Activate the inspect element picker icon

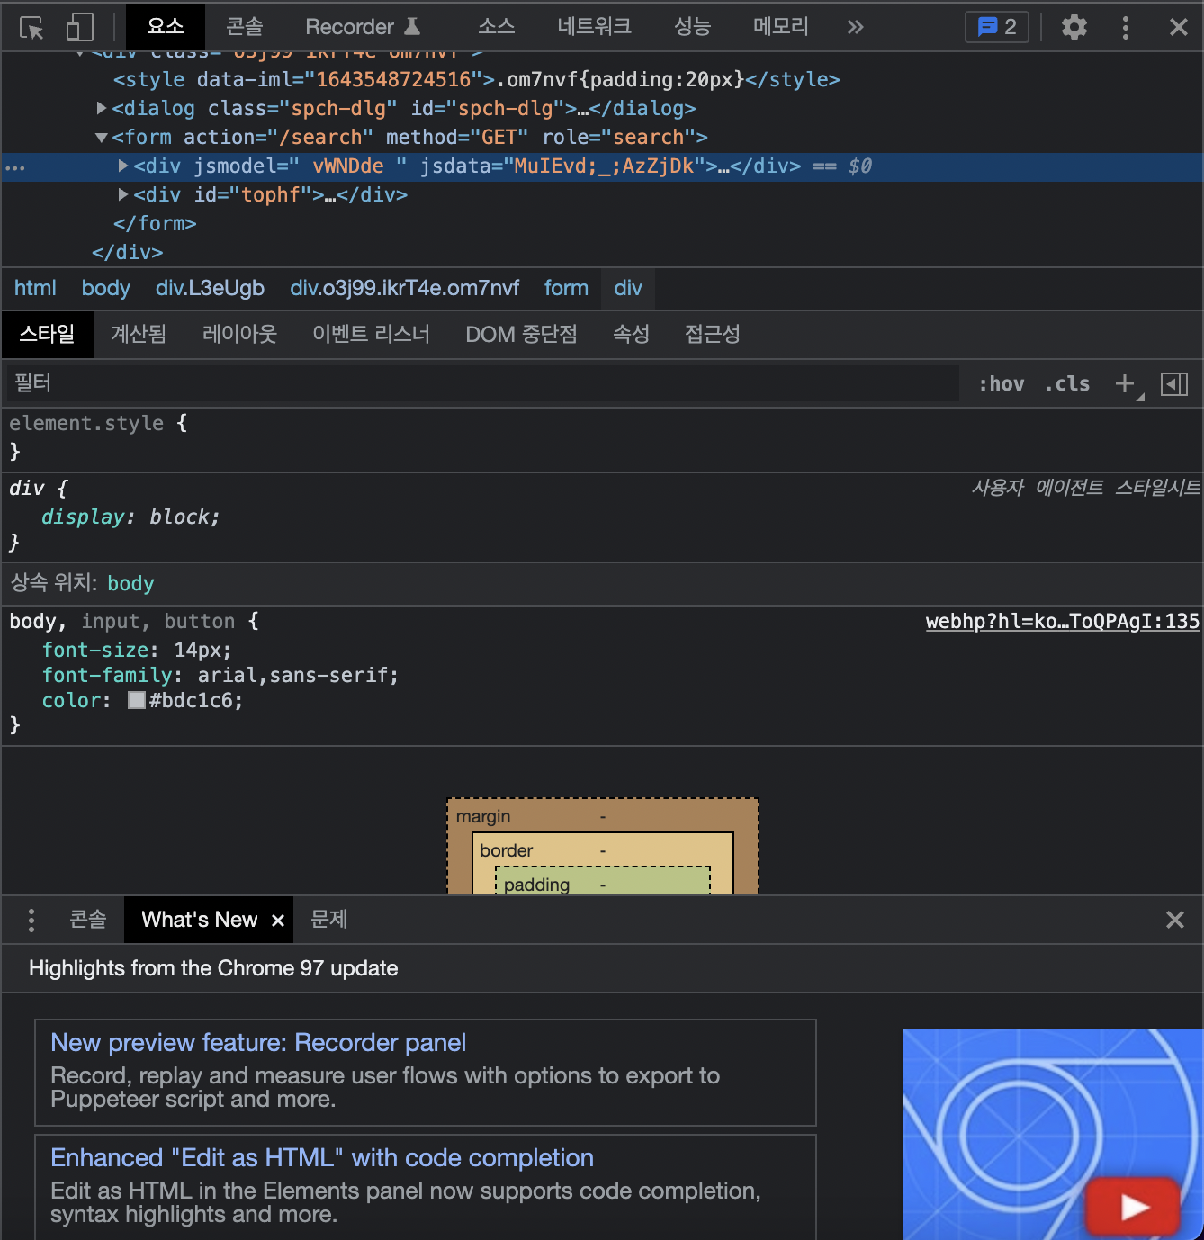pos(32,28)
